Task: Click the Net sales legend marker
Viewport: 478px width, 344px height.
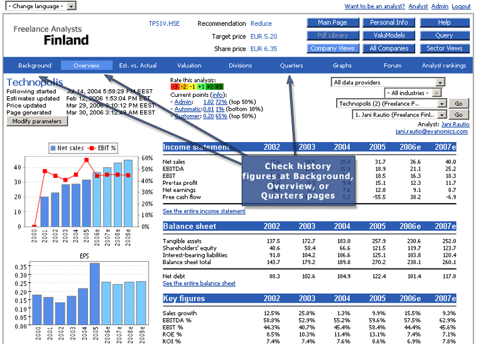Action: (x=53, y=148)
